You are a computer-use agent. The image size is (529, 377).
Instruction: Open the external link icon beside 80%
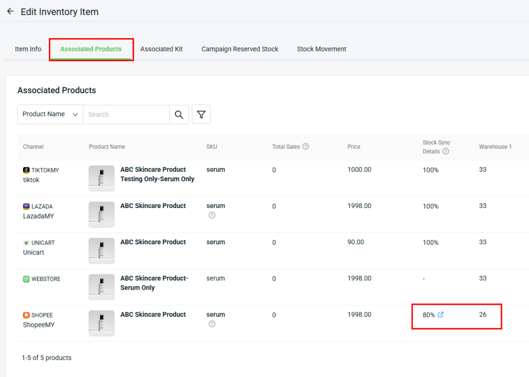click(x=441, y=315)
